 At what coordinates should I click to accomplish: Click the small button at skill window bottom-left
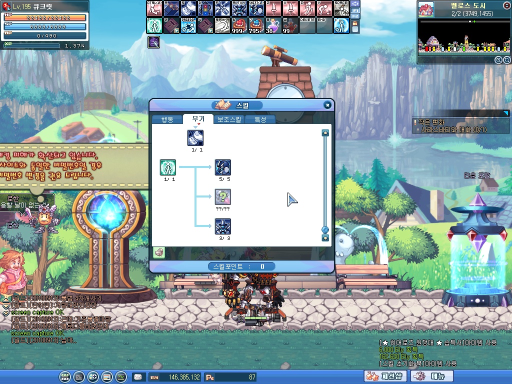[159, 252]
